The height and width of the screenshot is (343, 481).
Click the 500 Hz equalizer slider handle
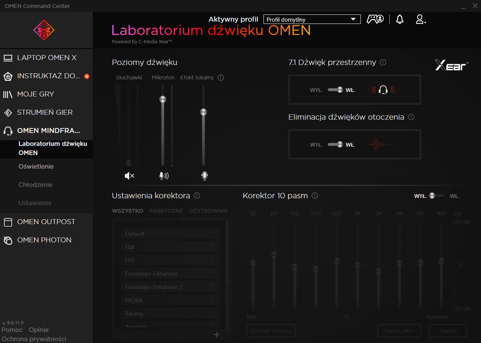(337, 261)
